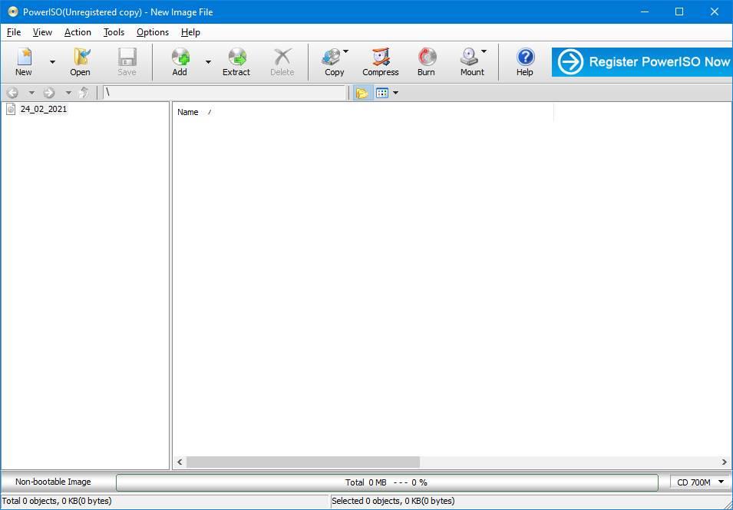Open the Action menu
733x510 pixels.
[78, 32]
